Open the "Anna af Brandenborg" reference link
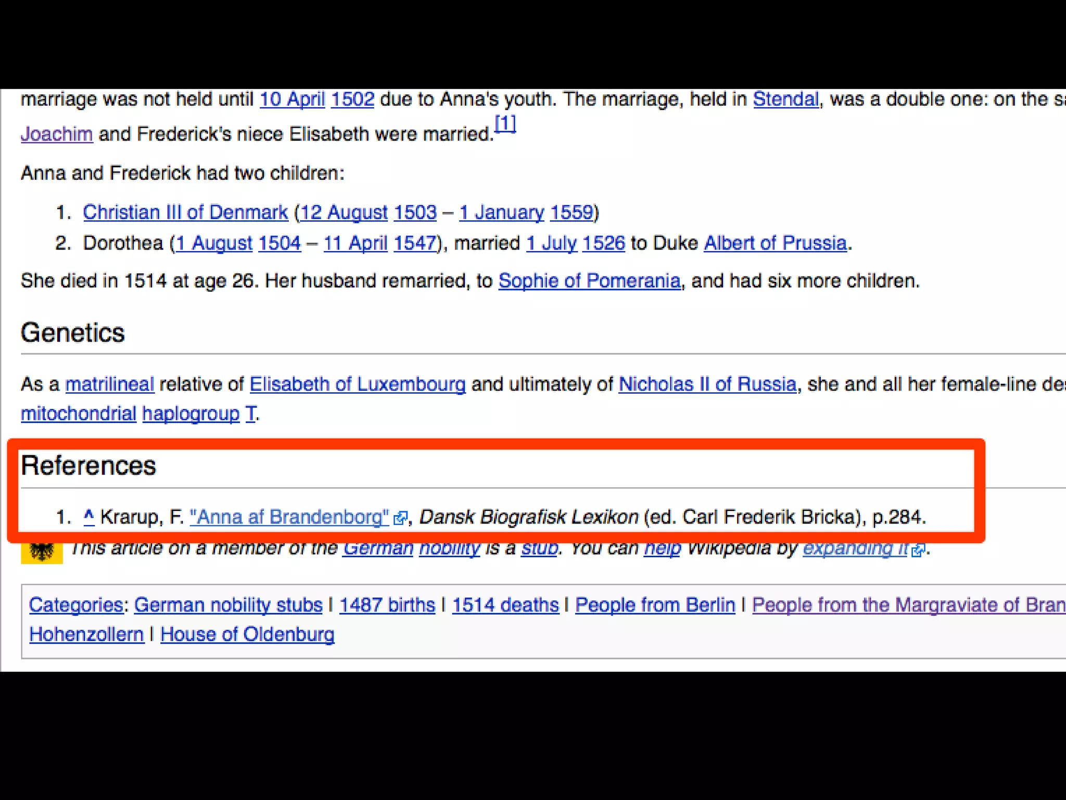1066x800 pixels. point(289,517)
